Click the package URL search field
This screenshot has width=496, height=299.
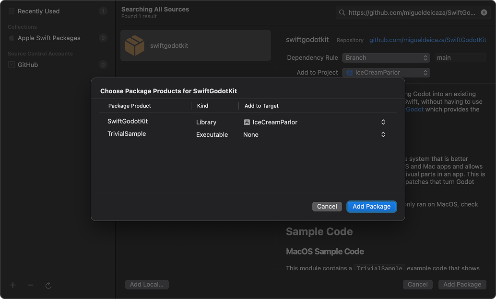tap(412, 12)
